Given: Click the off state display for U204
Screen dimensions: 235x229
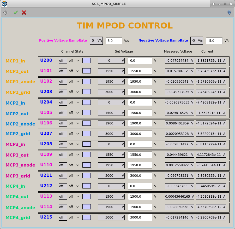Looking at the screenshot, I should coord(63,102).
